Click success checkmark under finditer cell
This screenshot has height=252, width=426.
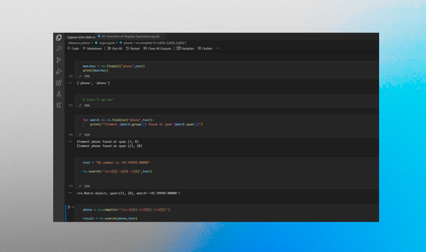tap(80, 134)
